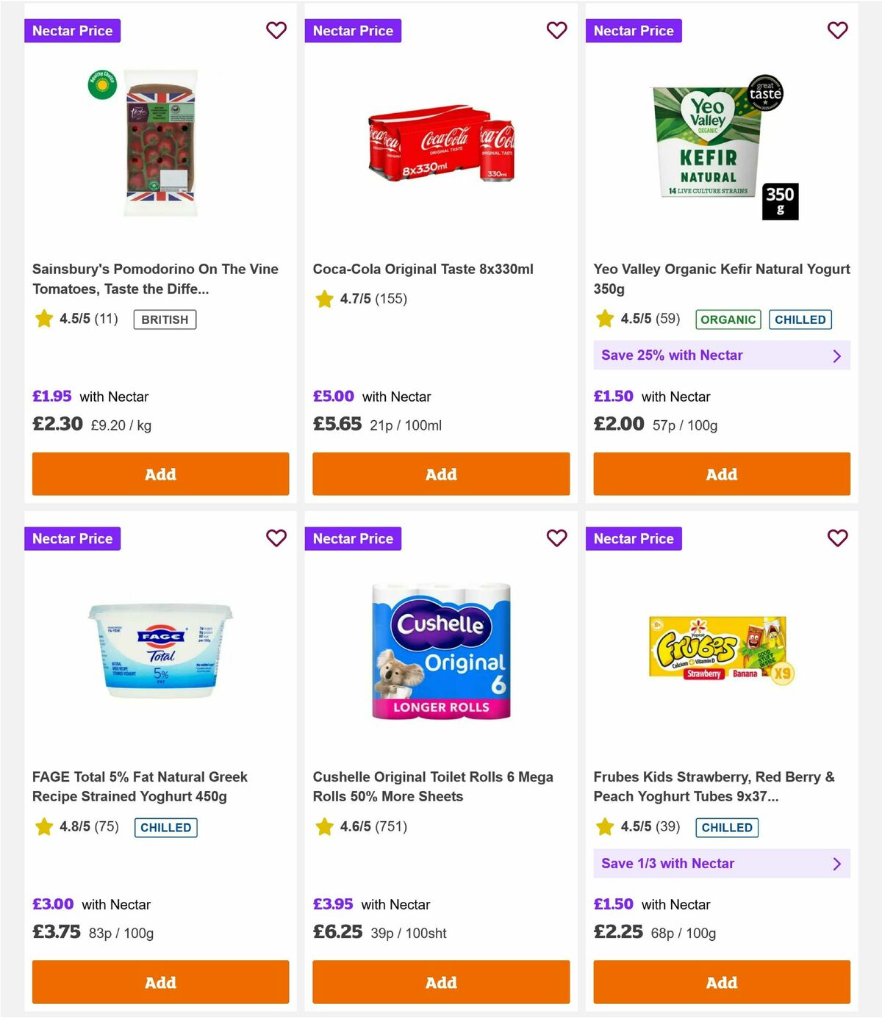Favourite the Cushelle Original toilet rolls
This screenshot has height=1018, width=882.
[x=556, y=538]
